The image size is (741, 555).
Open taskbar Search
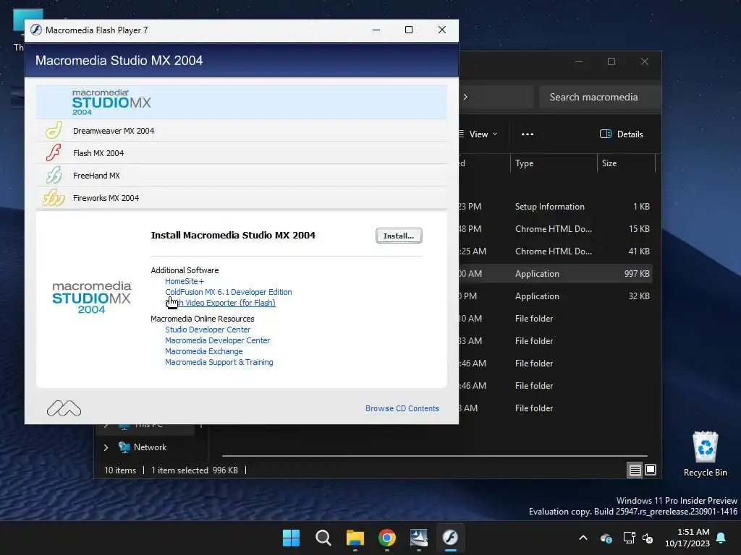[323, 538]
